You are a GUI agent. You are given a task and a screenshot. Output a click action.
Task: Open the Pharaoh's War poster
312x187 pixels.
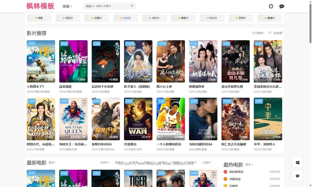click(138, 119)
